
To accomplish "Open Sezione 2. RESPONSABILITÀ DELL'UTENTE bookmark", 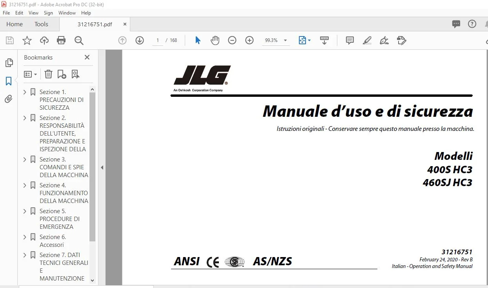I will [x=63, y=134].
